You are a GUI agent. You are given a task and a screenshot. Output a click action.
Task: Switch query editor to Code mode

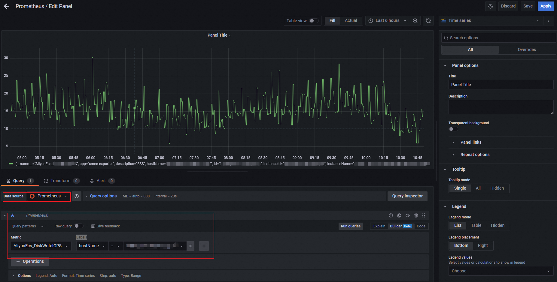pos(421,226)
